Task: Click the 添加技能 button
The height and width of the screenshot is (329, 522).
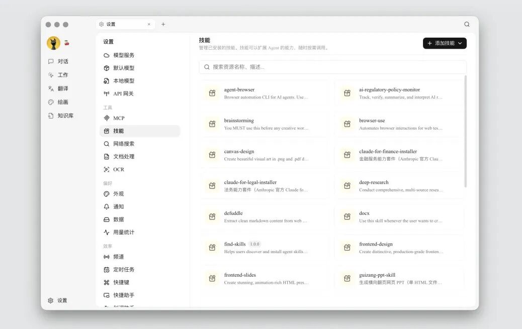Action: click(445, 43)
